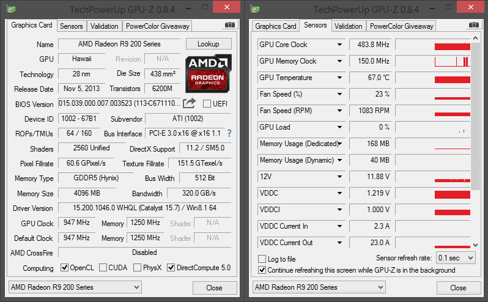This screenshot has width=488, height=302.
Task: Open the 12V sensor dropdown
Action: pyautogui.click(x=339, y=177)
